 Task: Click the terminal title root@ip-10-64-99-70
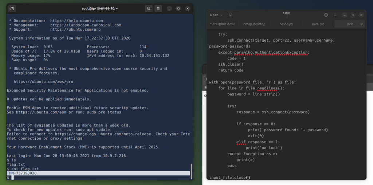tap(100, 9)
